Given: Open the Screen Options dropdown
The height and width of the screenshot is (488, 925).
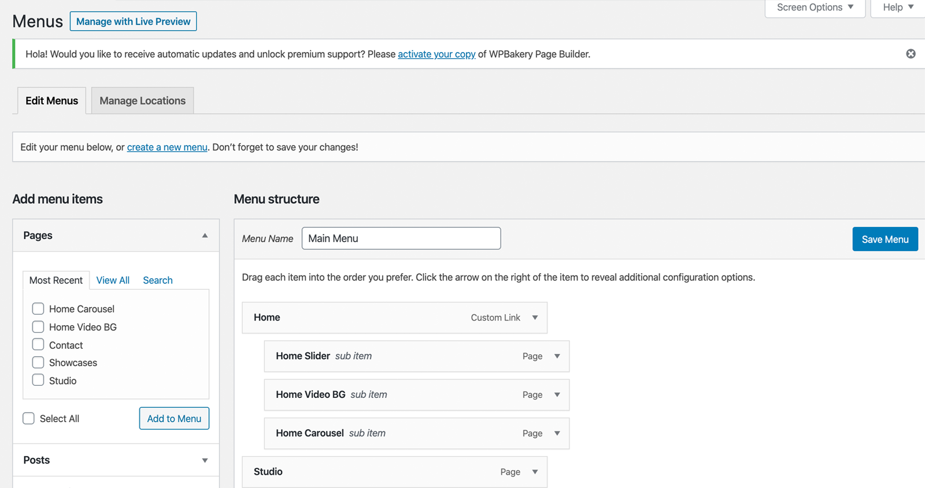Looking at the screenshot, I should [815, 8].
